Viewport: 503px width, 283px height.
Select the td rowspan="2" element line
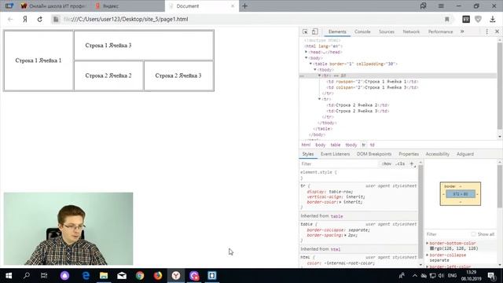coord(372,82)
